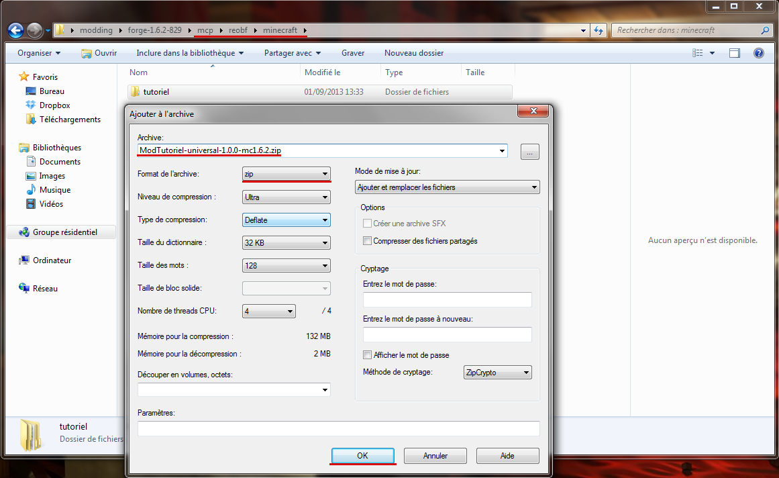This screenshot has width=779, height=478.
Task: Click the back navigation arrow
Action: 15,30
